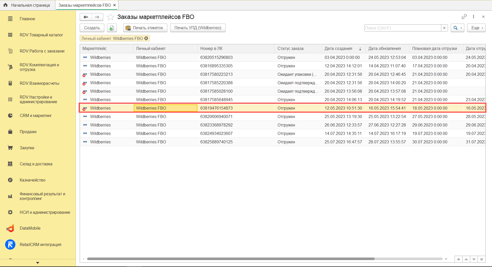Open RetailCRM интеграция in sidebar

pyautogui.click(x=40, y=245)
